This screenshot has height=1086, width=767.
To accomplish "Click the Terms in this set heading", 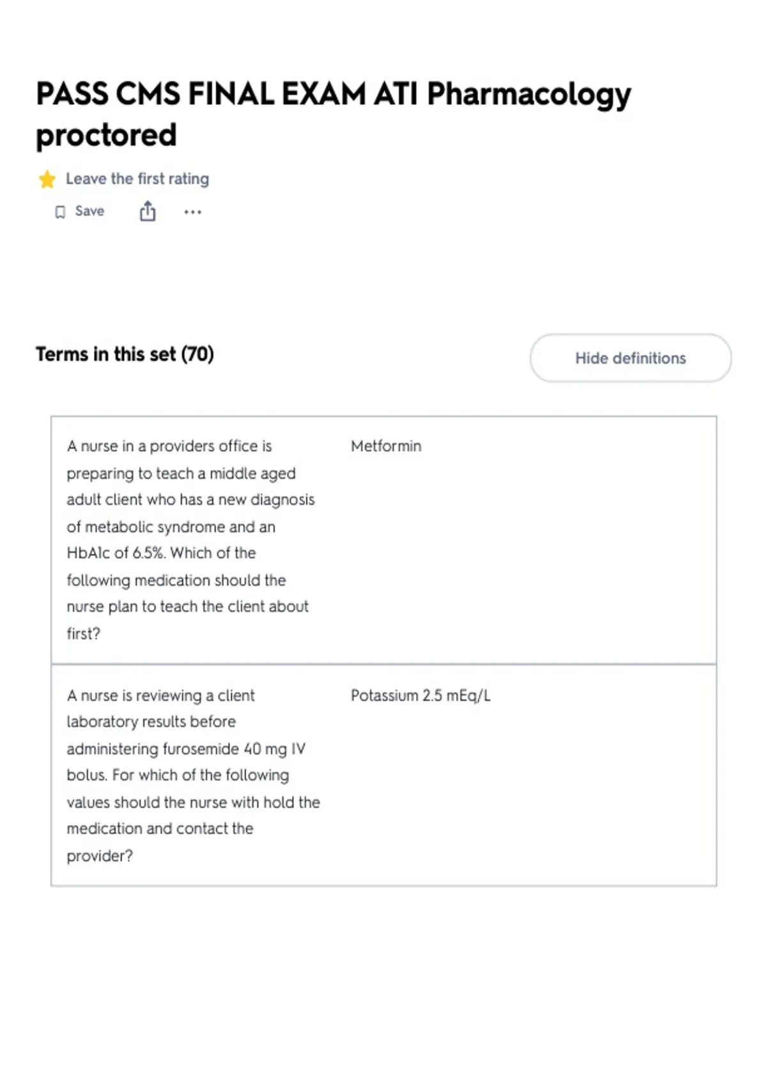I will (x=125, y=354).
